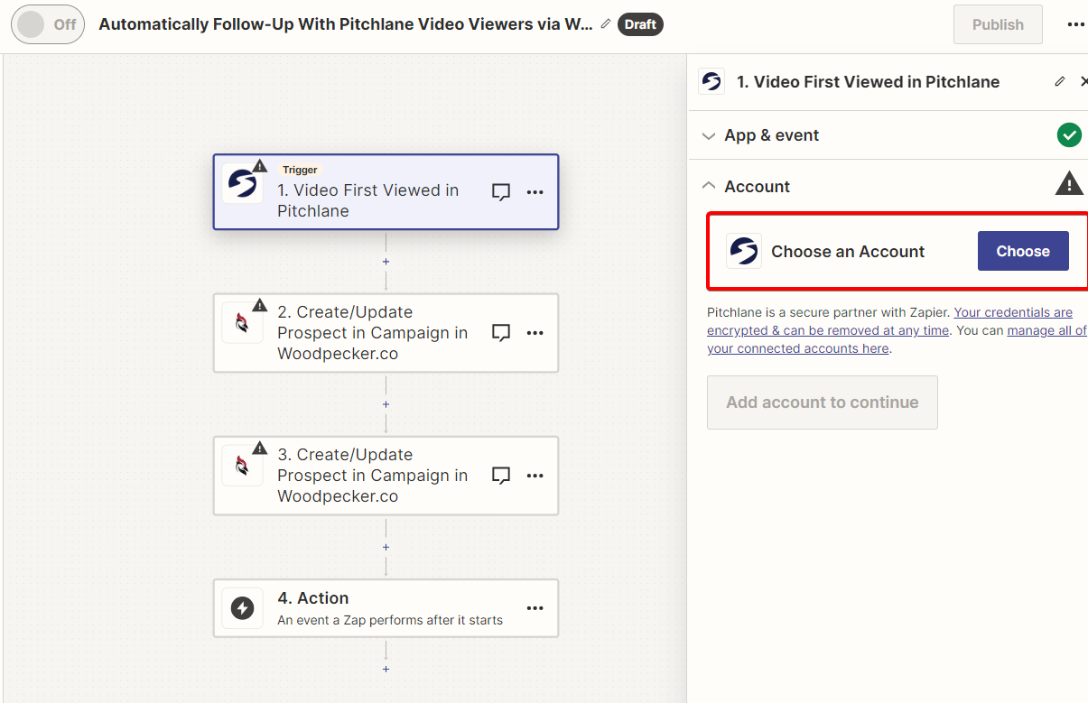Add step after step 3 plus button

(x=386, y=547)
